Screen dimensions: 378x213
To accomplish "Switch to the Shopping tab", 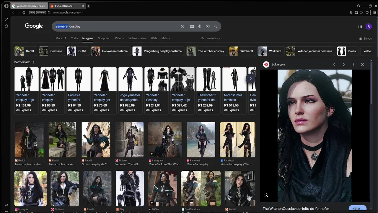I will click(x=104, y=38).
